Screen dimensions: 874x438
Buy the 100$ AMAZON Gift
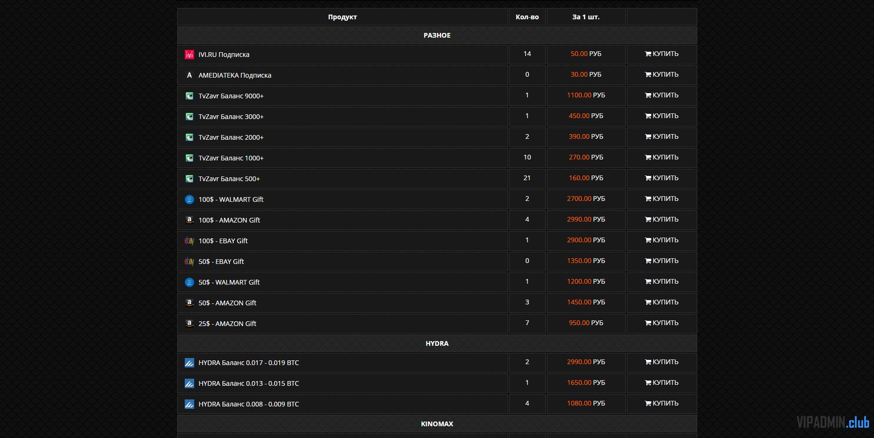661,220
